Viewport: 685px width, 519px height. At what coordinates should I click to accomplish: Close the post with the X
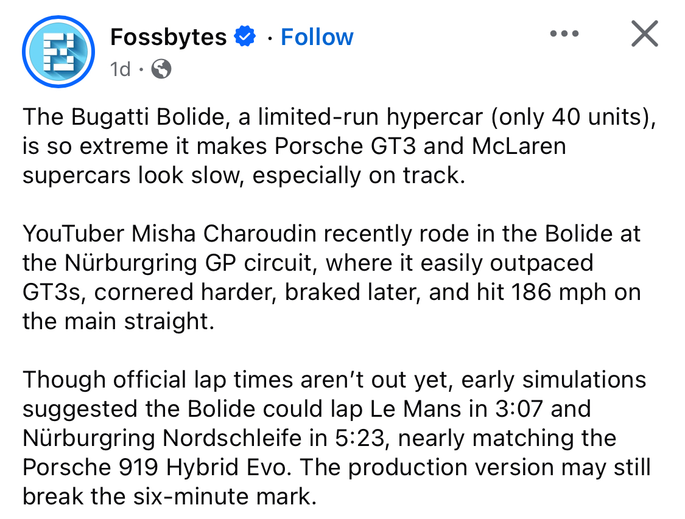click(644, 33)
